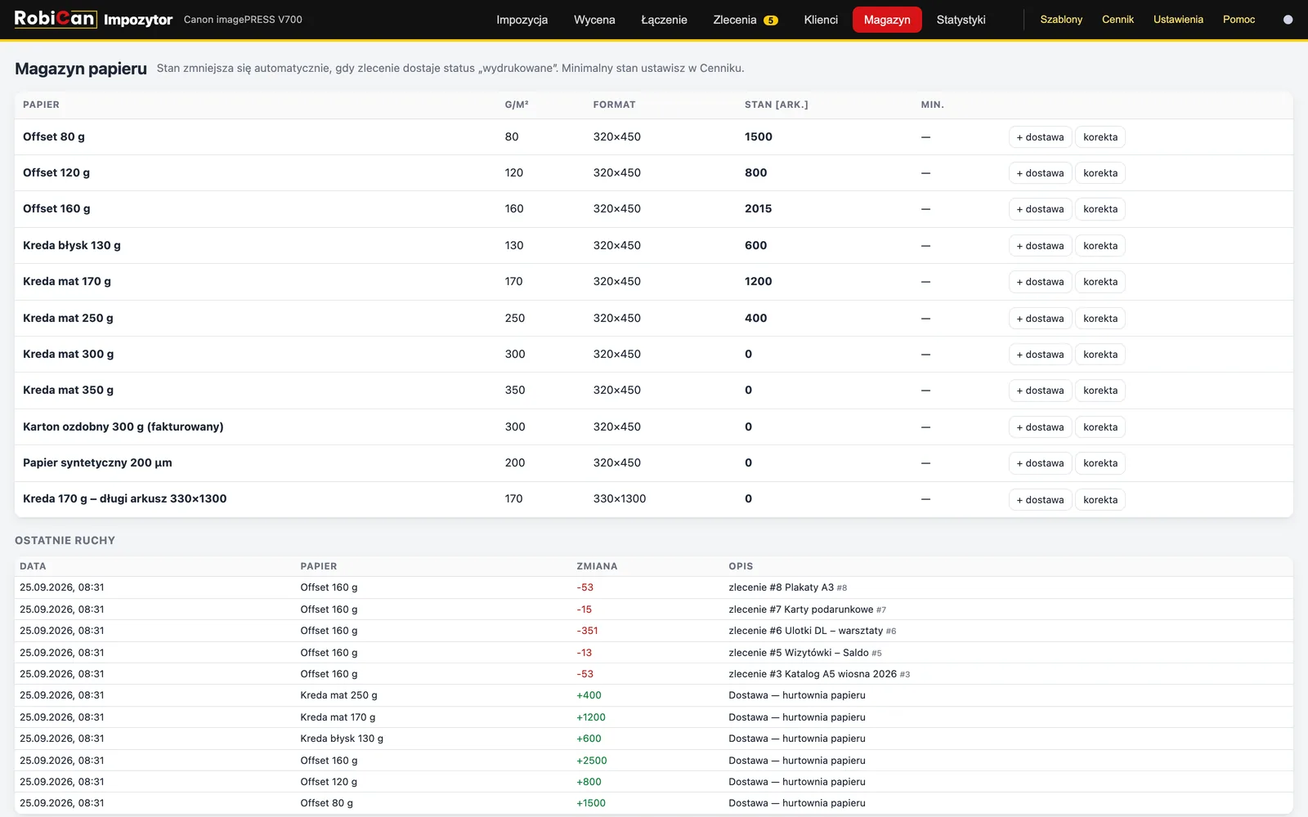
Task: Open the Statystyki tab
Action: 961,20
